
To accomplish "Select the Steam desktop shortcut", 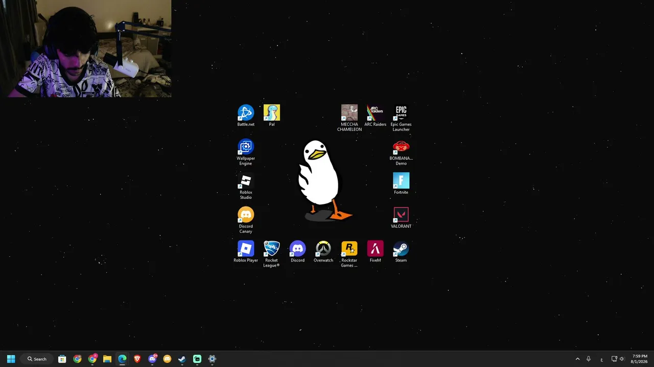I will [x=401, y=252].
